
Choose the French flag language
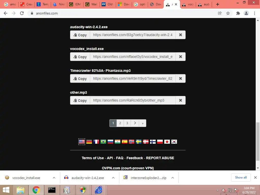(x=96, y=142)
